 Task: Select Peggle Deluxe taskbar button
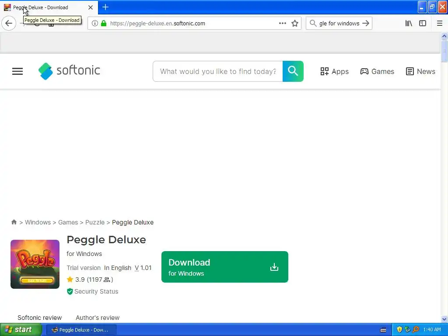[x=81, y=330]
